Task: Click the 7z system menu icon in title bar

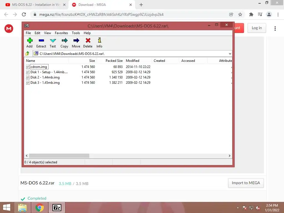Action: tap(27, 26)
